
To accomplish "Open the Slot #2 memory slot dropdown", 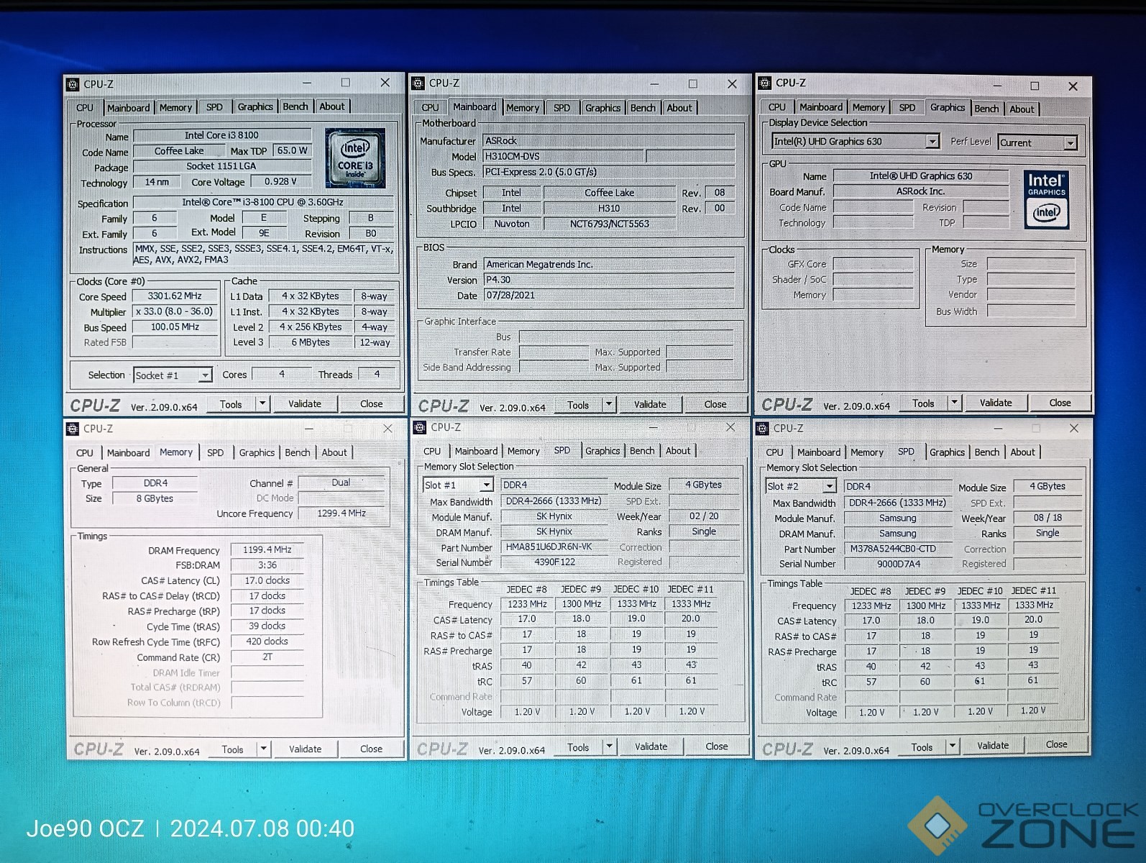I will [830, 486].
